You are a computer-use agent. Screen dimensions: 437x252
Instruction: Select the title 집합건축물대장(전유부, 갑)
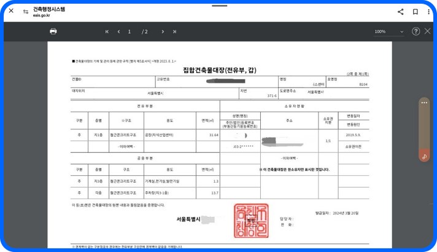(x=220, y=70)
